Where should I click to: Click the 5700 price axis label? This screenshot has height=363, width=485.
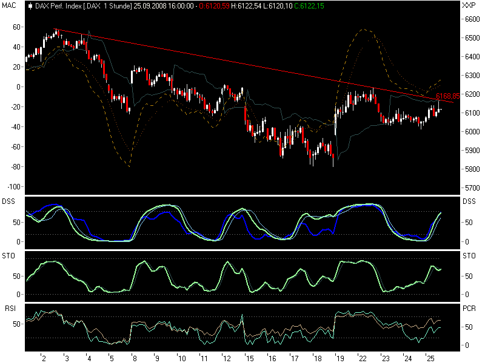coord(472,188)
